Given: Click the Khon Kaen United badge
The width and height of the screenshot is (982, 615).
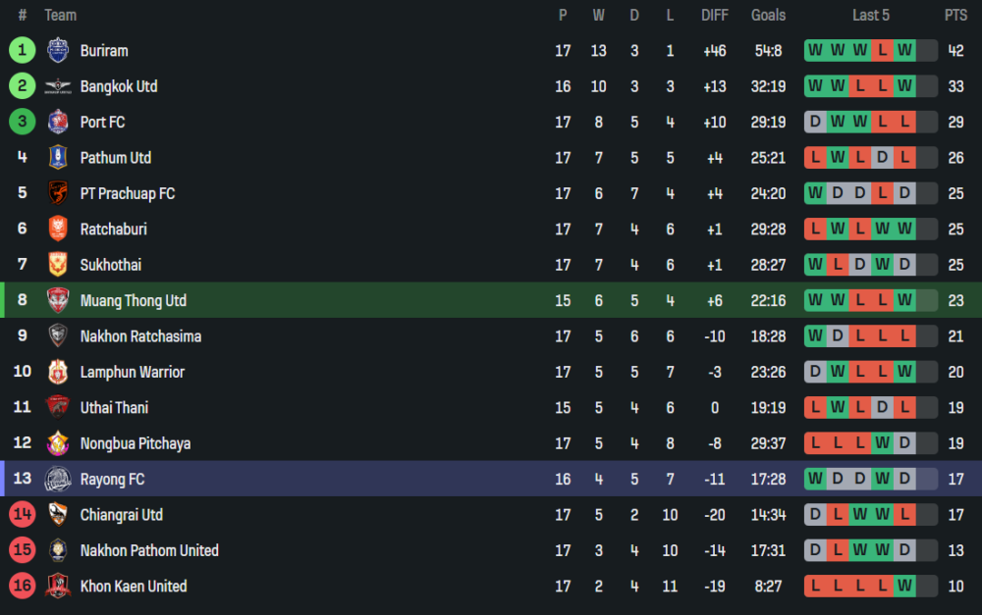Looking at the screenshot, I should click(58, 587).
